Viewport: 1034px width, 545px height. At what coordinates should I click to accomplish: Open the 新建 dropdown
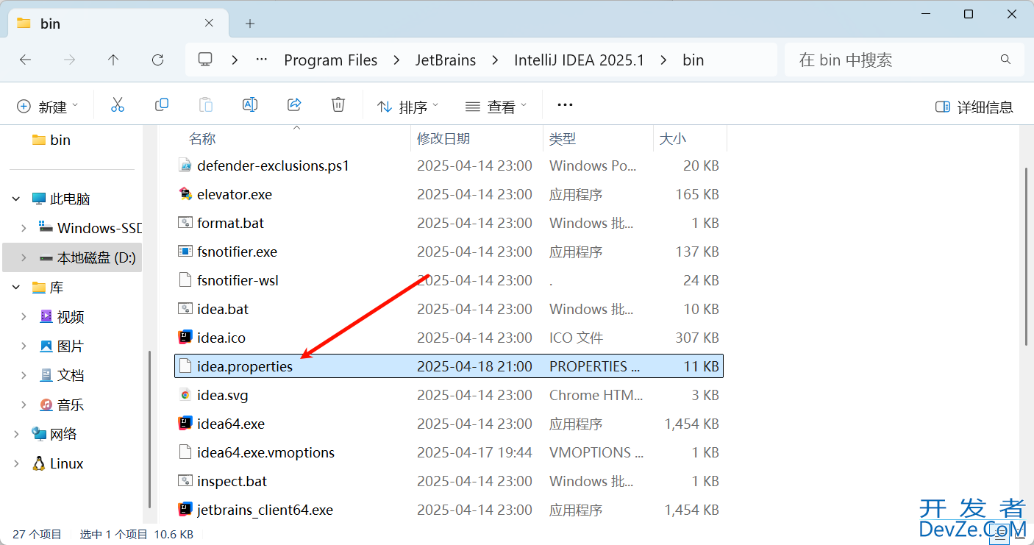click(47, 107)
